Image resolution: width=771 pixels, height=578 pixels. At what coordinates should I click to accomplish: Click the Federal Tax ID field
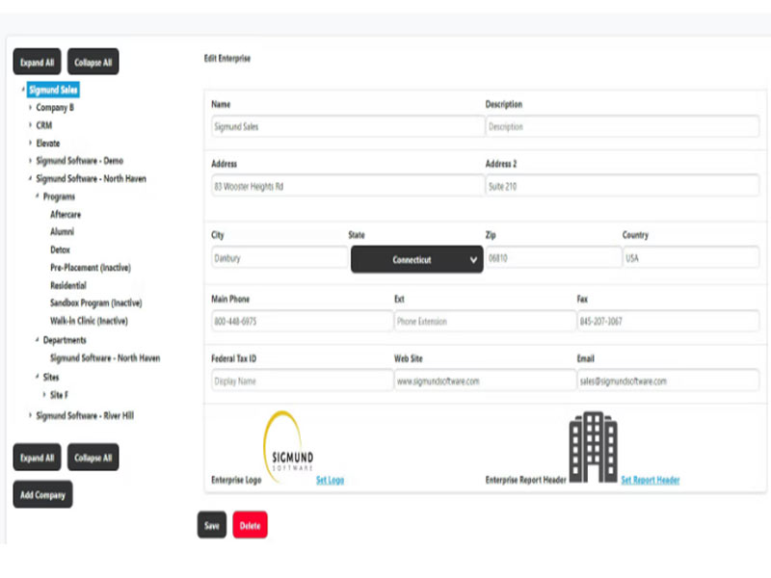tap(302, 381)
